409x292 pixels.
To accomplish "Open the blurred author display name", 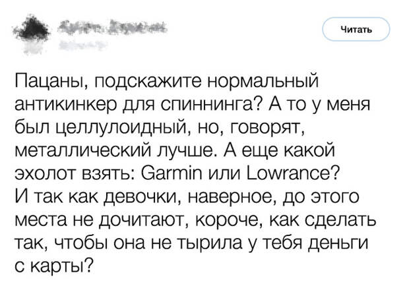I will pyautogui.click(x=112, y=28).
